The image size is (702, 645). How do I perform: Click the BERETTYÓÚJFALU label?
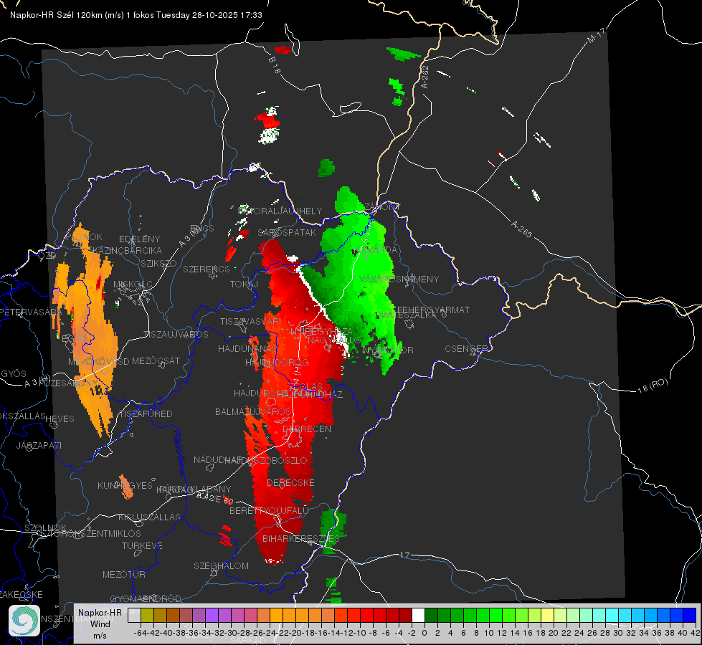pos(269,511)
